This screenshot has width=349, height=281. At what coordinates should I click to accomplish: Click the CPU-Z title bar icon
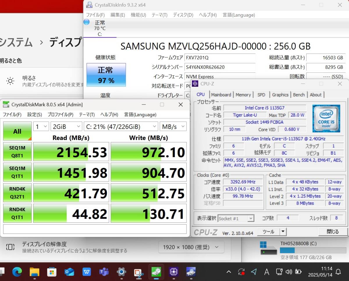click(x=195, y=84)
